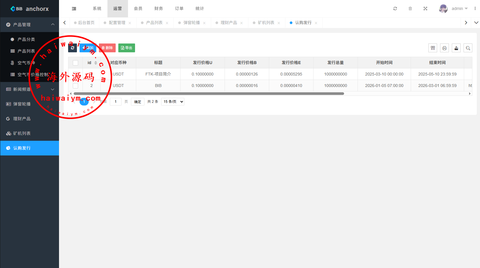Check the checkbox for row id 2
The height and width of the screenshot is (268, 480).
75,86
